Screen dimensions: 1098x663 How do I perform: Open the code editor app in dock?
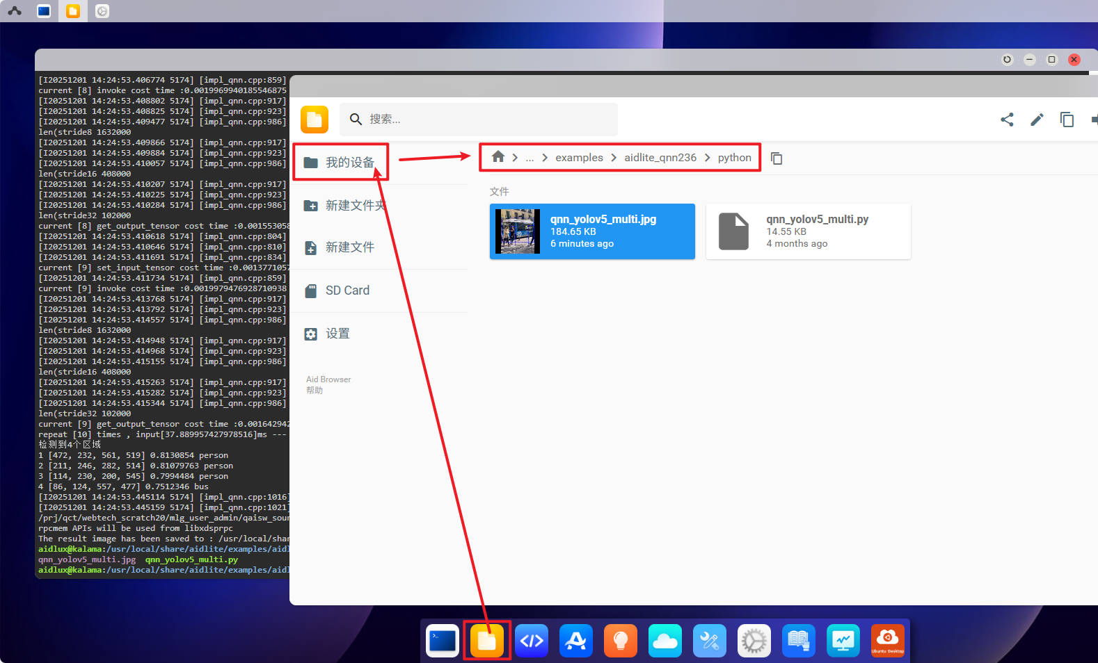tap(532, 641)
